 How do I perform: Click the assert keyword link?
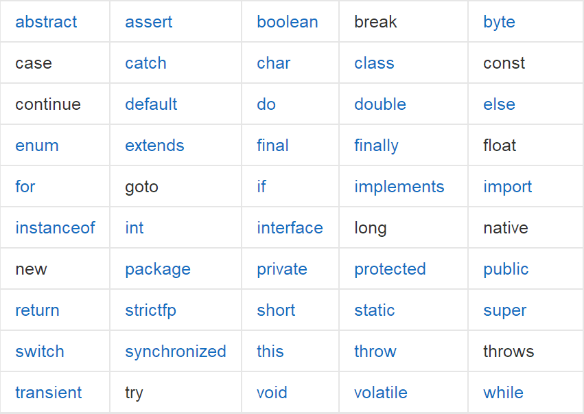[149, 22]
